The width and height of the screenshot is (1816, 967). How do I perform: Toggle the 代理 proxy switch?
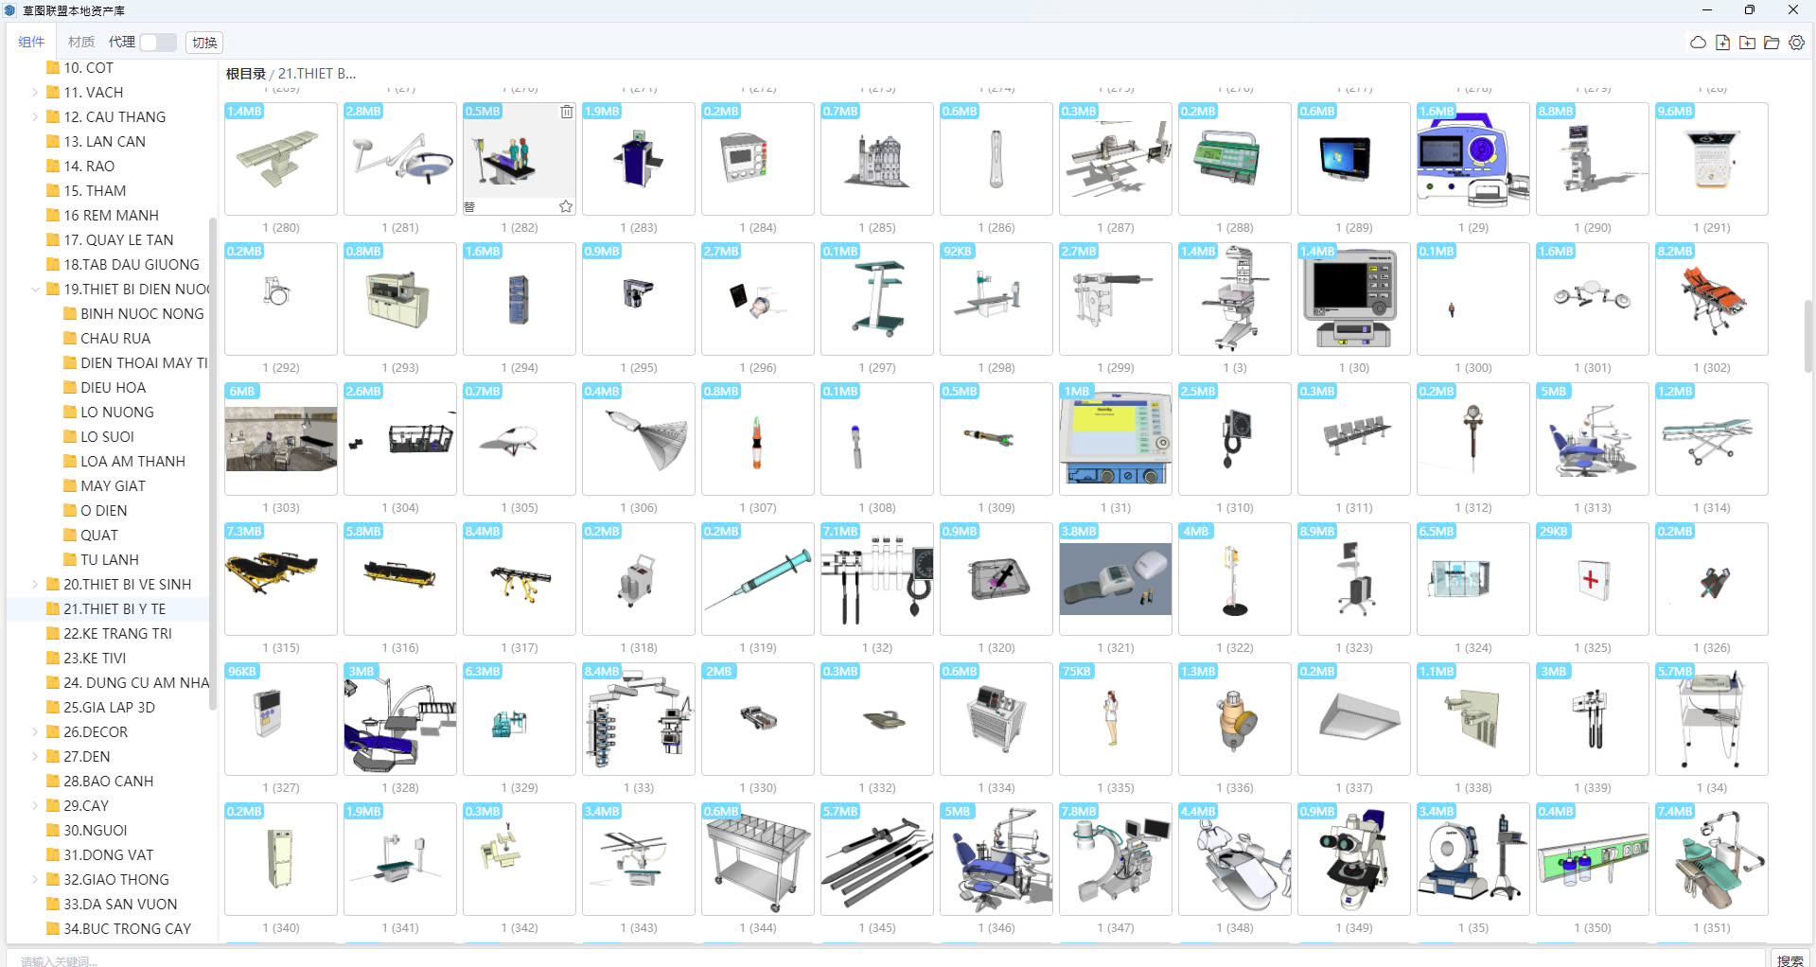tap(158, 43)
